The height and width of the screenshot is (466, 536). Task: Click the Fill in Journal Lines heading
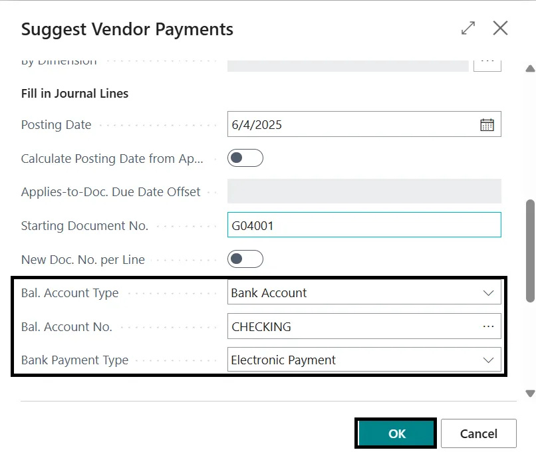(x=75, y=94)
